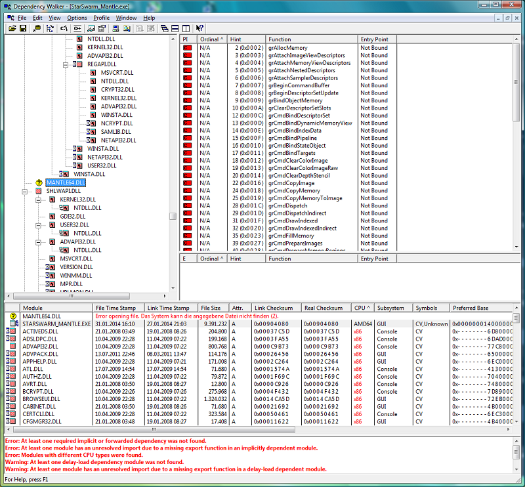This screenshot has height=487, width=525.
Task: Sort imports by Function column header
Action: (x=311, y=39)
